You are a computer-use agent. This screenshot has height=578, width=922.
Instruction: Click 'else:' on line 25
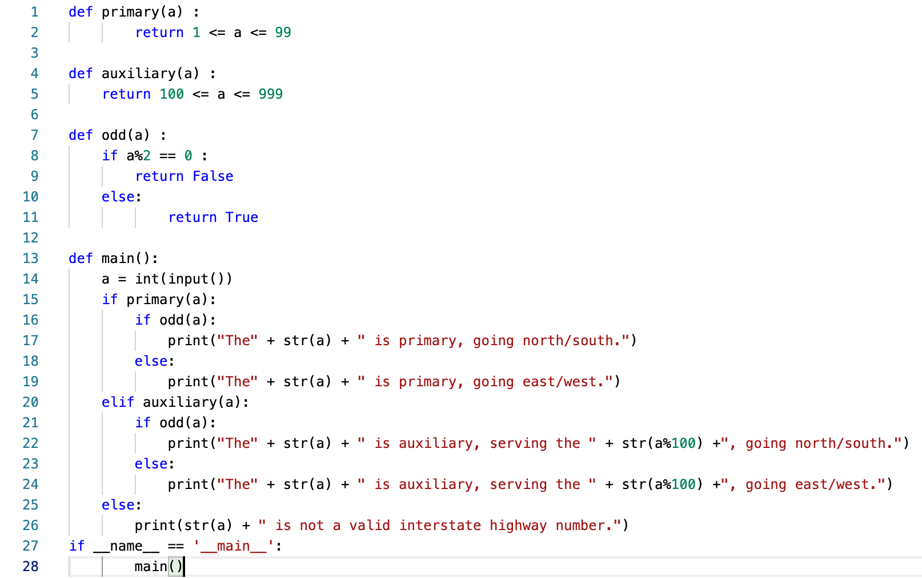click(x=122, y=505)
